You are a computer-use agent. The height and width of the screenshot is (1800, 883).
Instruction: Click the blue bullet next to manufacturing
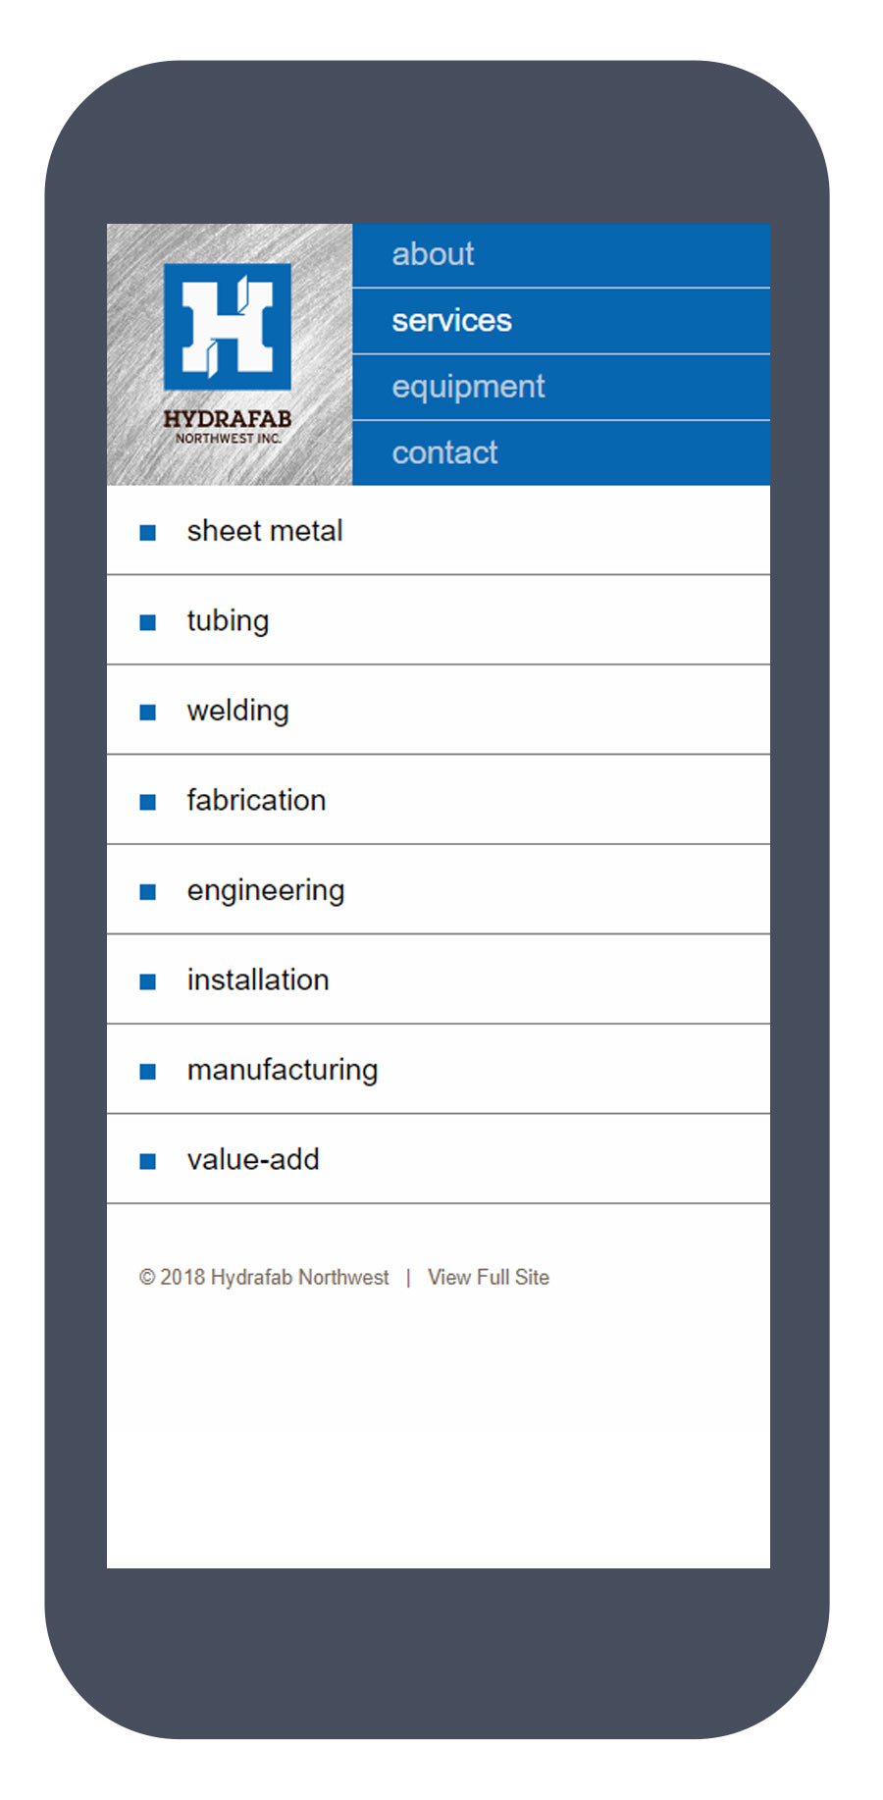click(x=148, y=1072)
